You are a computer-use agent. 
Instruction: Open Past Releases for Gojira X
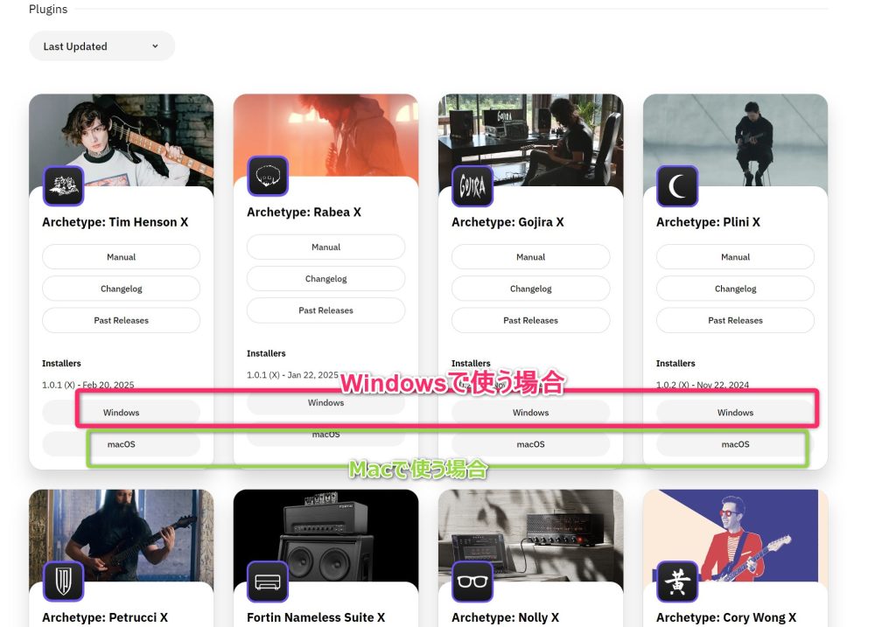pyautogui.click(x=530, y=320)
